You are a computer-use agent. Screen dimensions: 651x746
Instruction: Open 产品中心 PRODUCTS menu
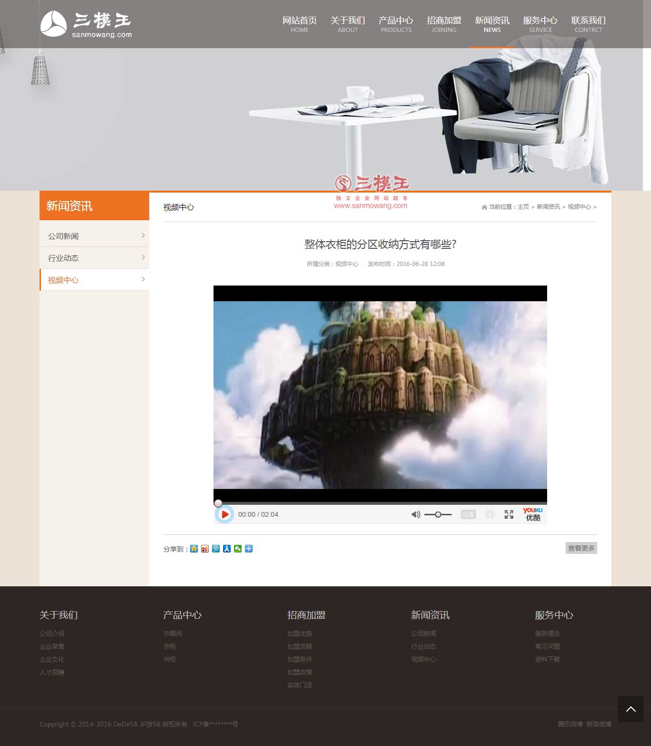(x=396, y=24)
